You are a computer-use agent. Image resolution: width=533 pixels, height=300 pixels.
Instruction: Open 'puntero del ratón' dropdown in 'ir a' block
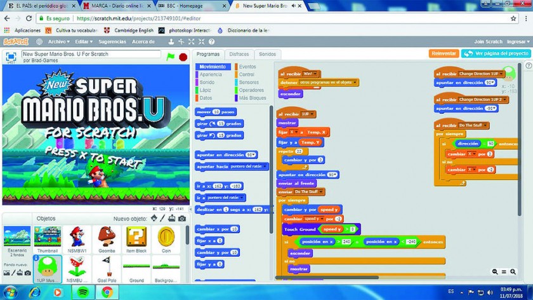point(225,198)
